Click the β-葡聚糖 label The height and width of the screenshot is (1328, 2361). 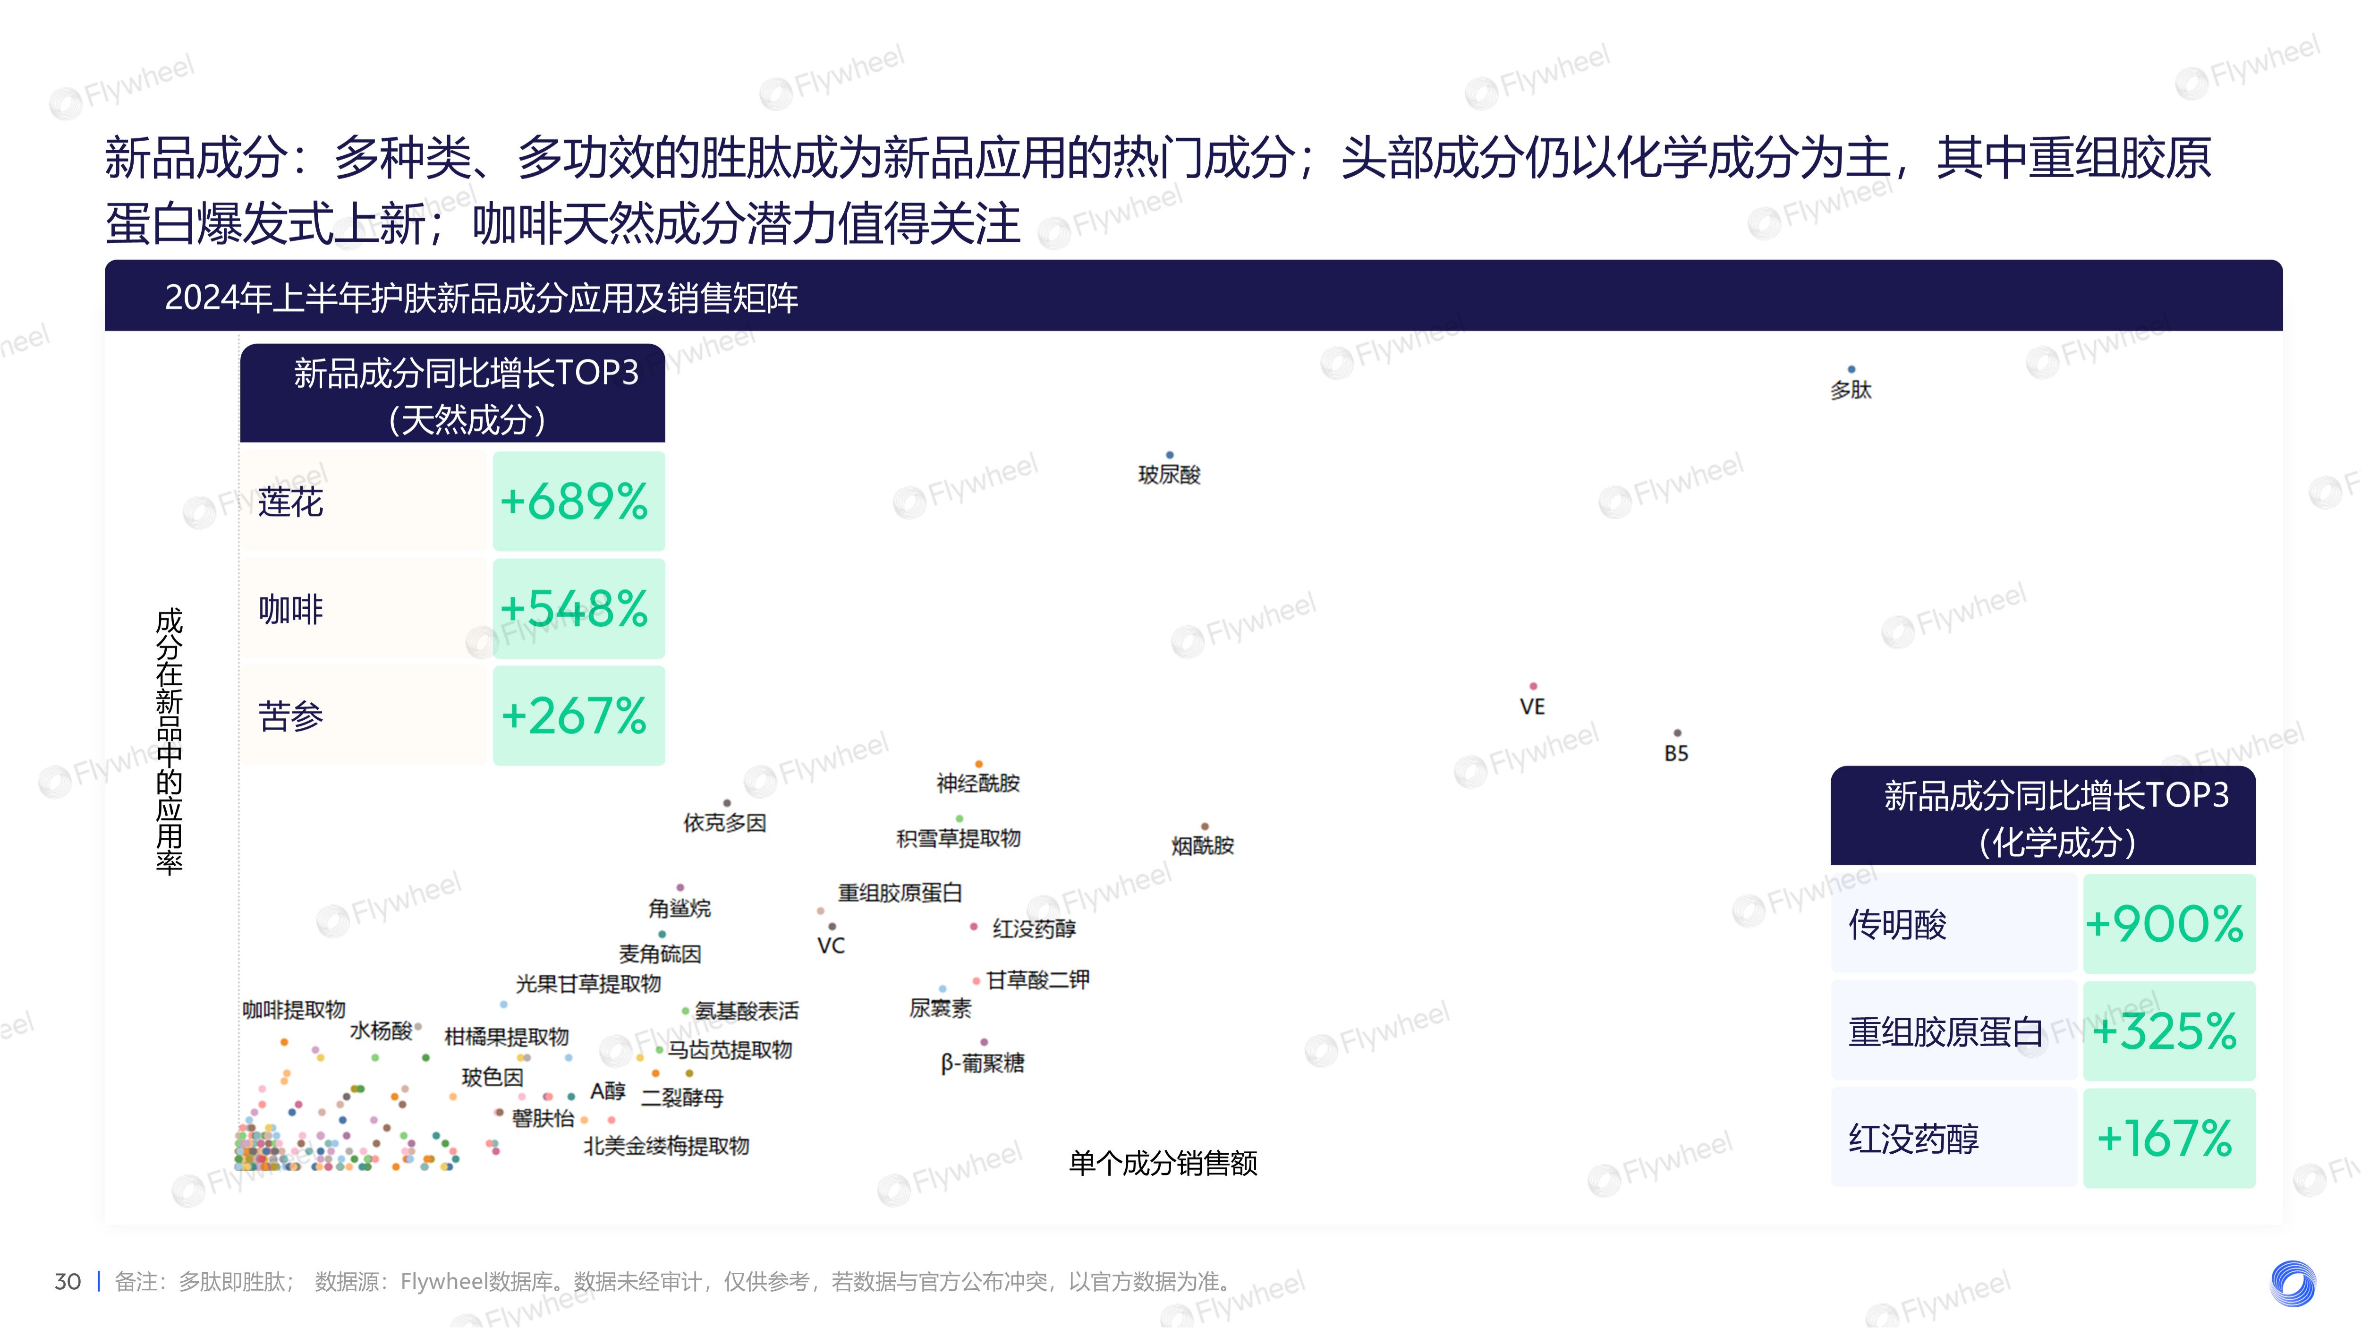(x=983, y=1063)
